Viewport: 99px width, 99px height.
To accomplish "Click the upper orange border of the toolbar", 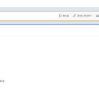I will pyautogui.click(x=49, y=11).
